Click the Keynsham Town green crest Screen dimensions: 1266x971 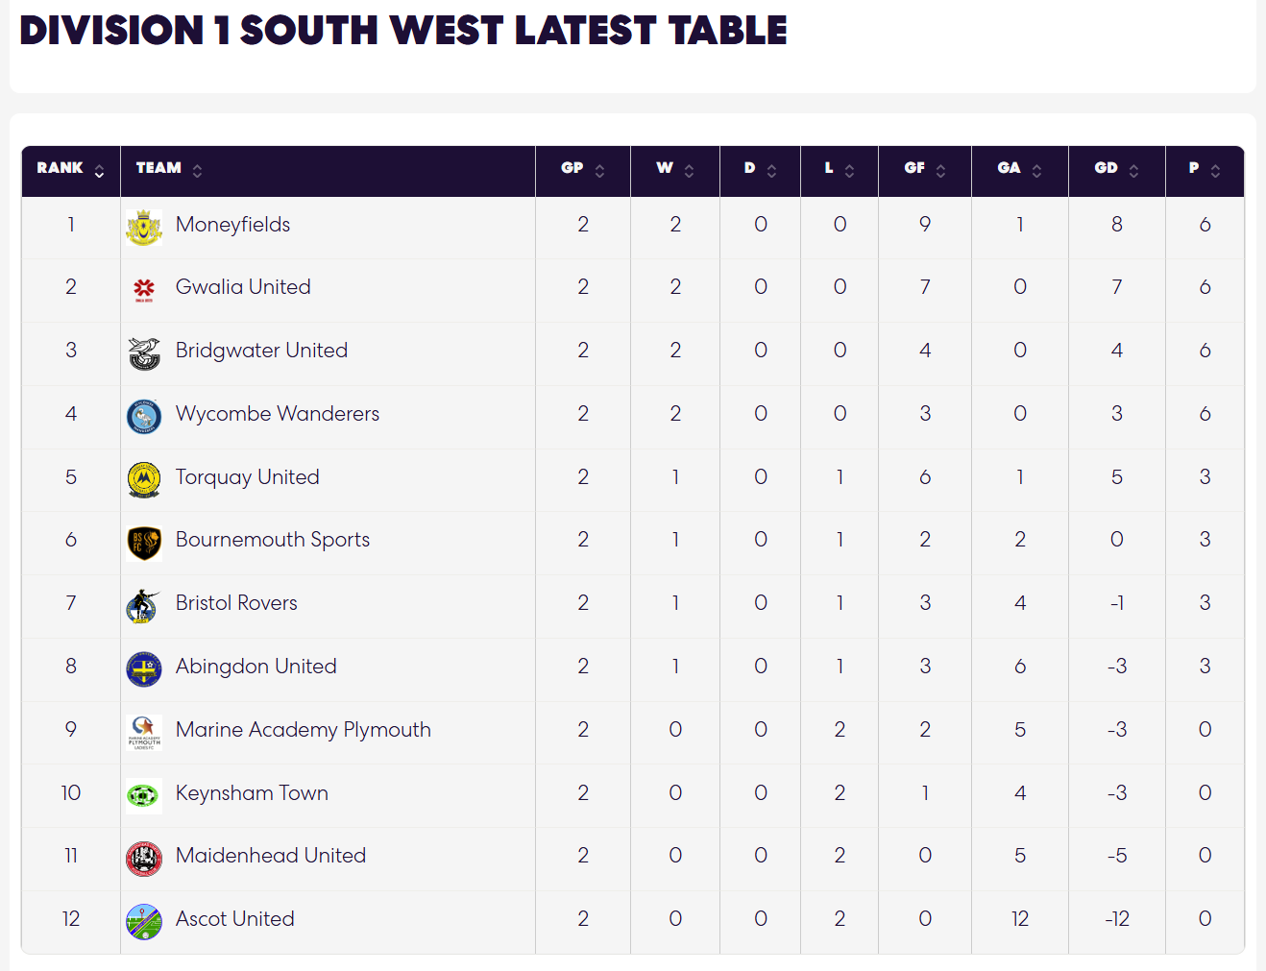tap(144, 795)
